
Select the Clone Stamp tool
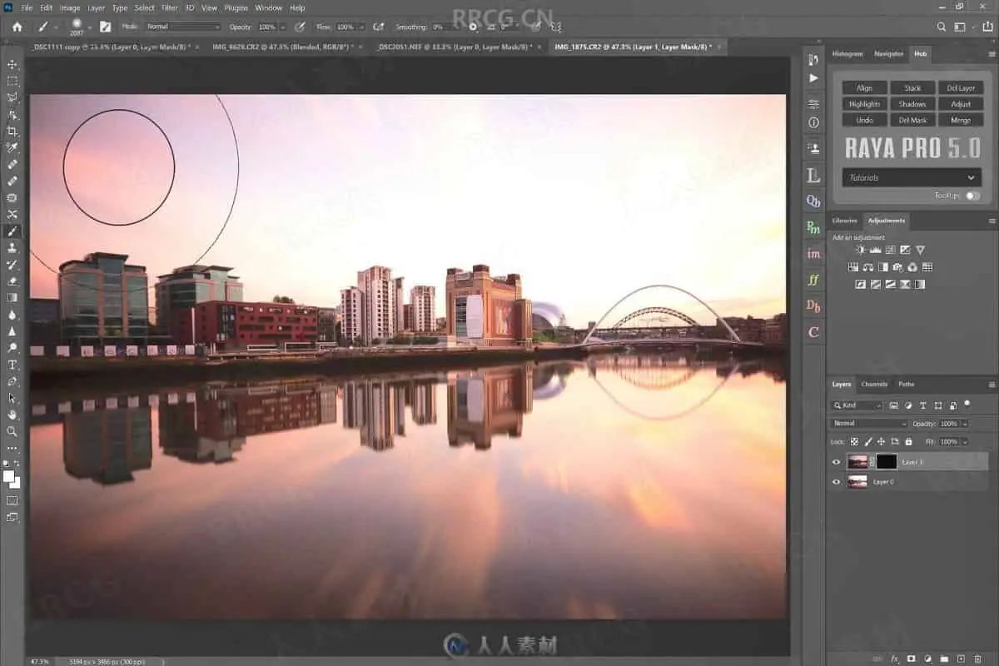pyautogui.click(x=12, y=247)
